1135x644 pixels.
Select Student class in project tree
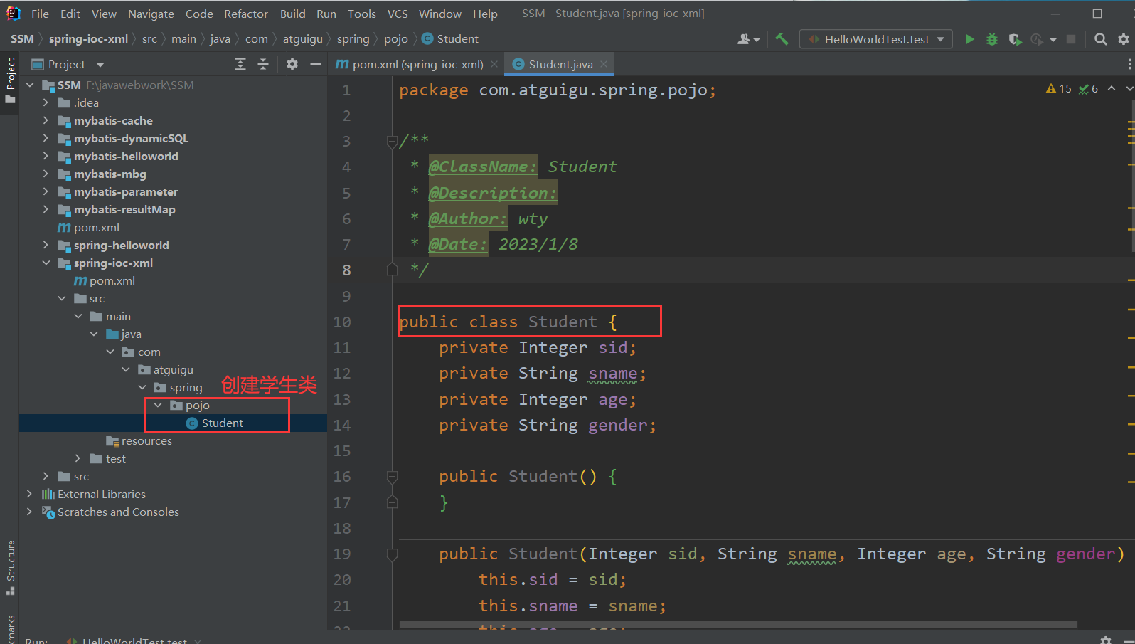pos(222,423)
